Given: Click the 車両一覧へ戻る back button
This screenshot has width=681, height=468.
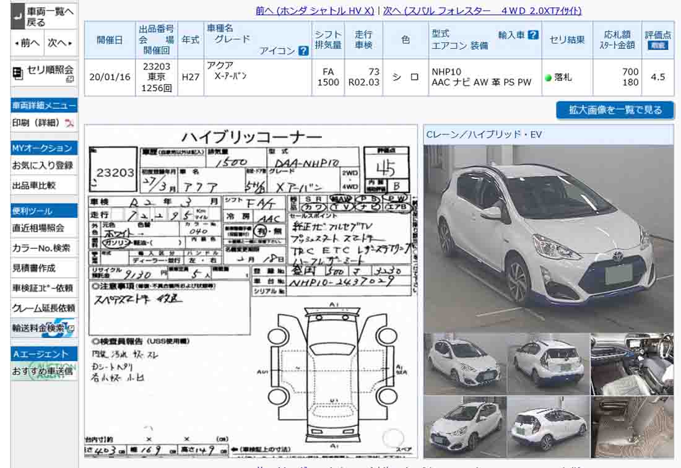Looking at the screenshot, I should (x=44, y=17).
